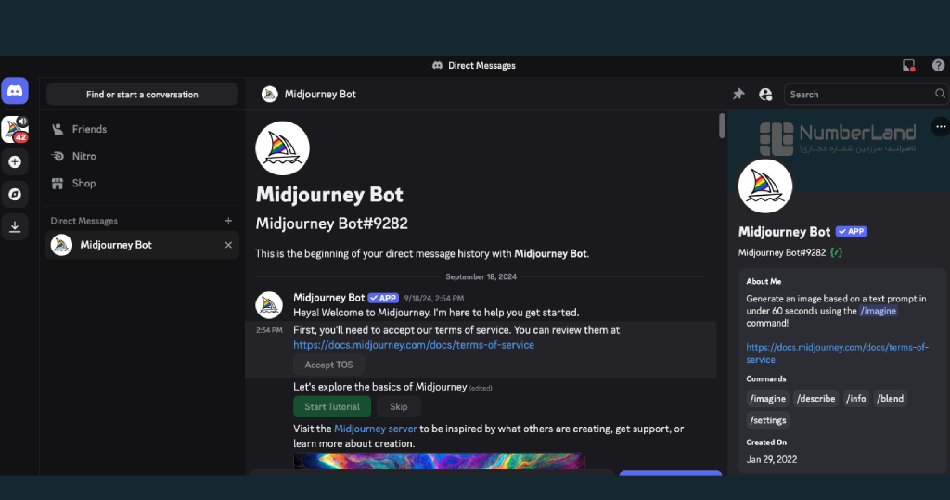Go to the Shop section
Screen dimensions: 950x500
coord(83,183)
